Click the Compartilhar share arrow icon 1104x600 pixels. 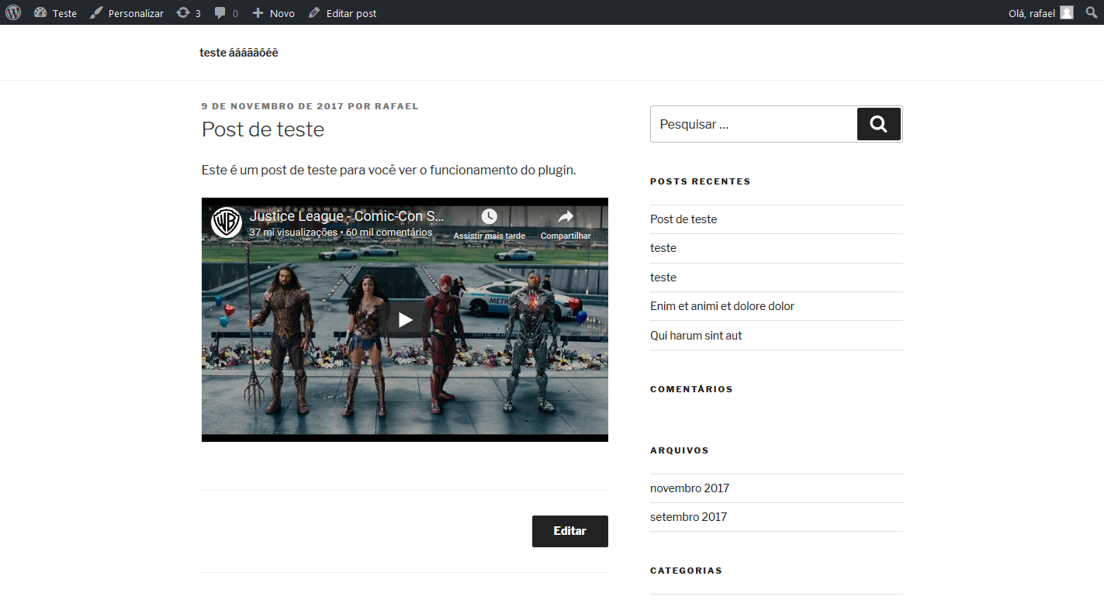566,217
